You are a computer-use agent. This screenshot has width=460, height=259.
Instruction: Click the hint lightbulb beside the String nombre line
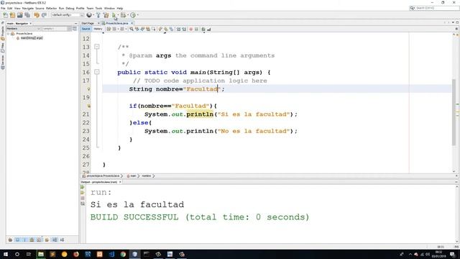tap(88, 88)
